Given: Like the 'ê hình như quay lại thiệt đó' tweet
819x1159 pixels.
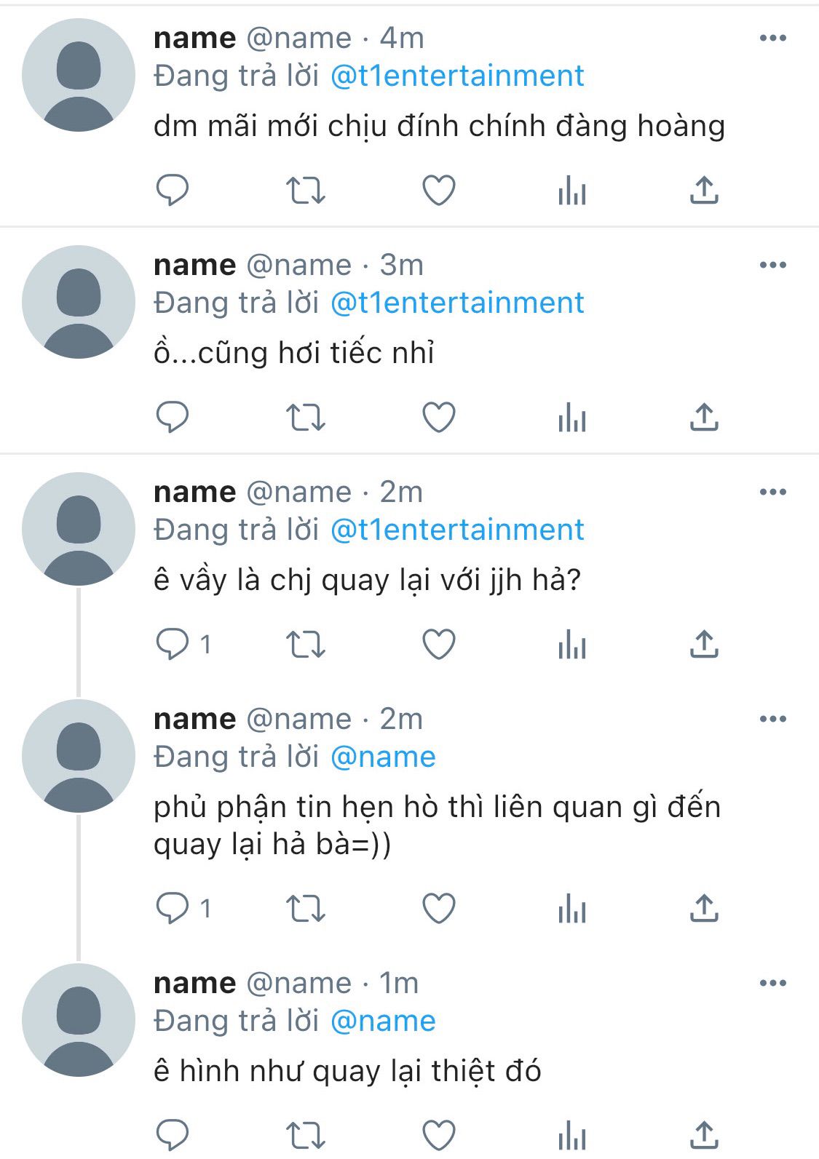Looking at the screenshot, I should point(439,1135).
